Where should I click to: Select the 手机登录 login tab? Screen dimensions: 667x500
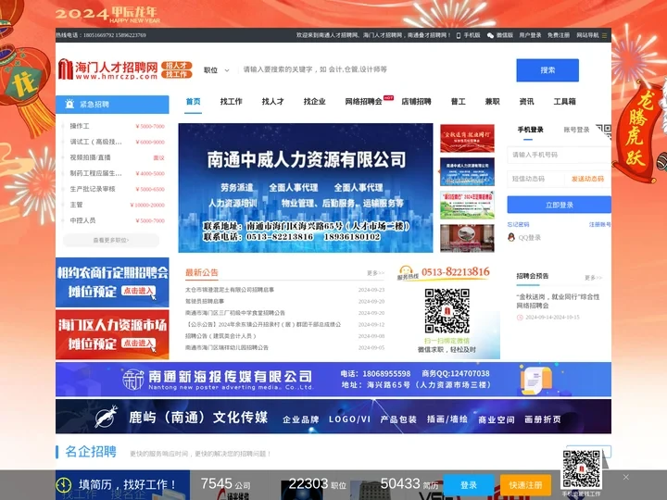coord(530,130)
